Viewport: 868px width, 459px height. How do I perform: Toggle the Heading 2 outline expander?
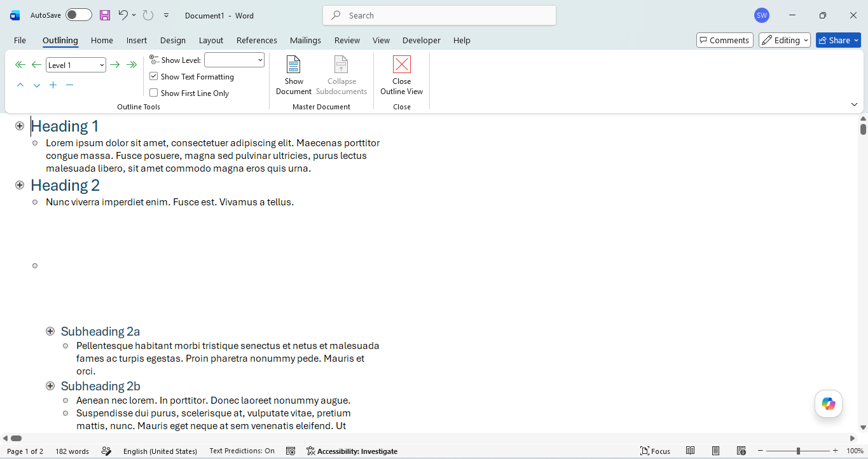click(x=20, y=185)
